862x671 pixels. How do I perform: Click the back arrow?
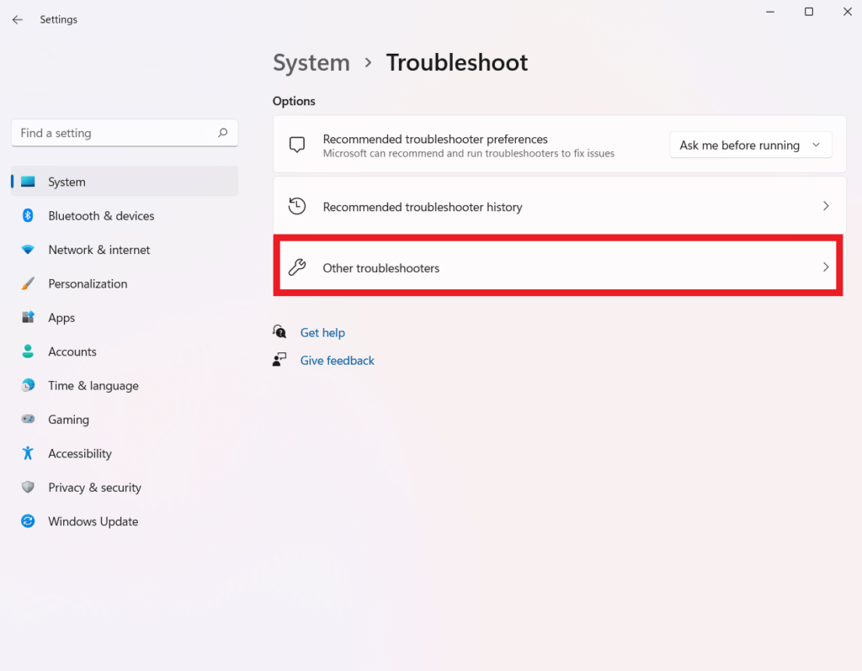17,19
